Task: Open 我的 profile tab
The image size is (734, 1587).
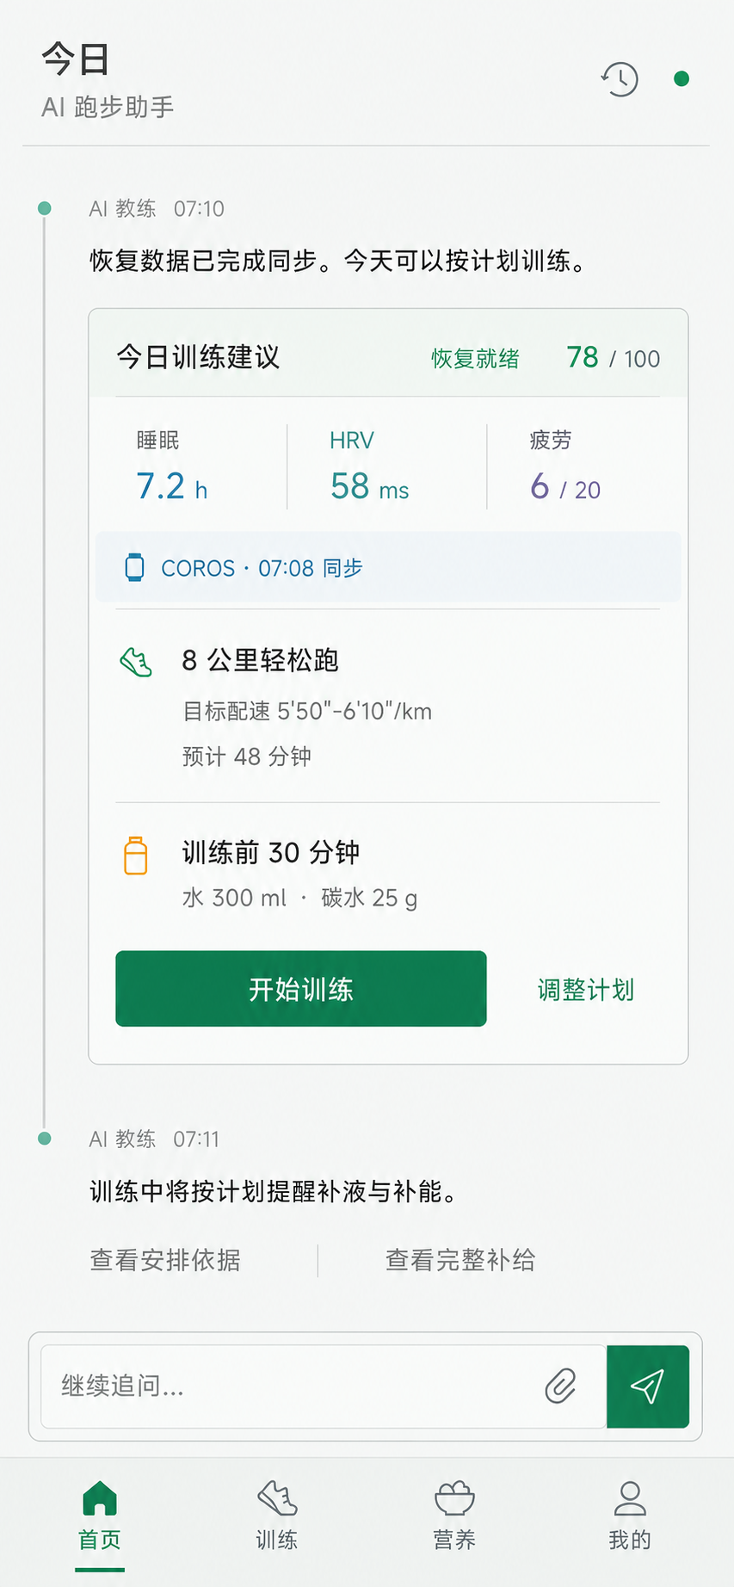Action: pyautogui.click(x=630, y=1516)
